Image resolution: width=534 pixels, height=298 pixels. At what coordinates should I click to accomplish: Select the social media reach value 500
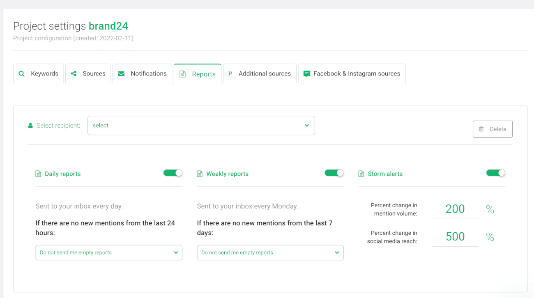point(455,236)
